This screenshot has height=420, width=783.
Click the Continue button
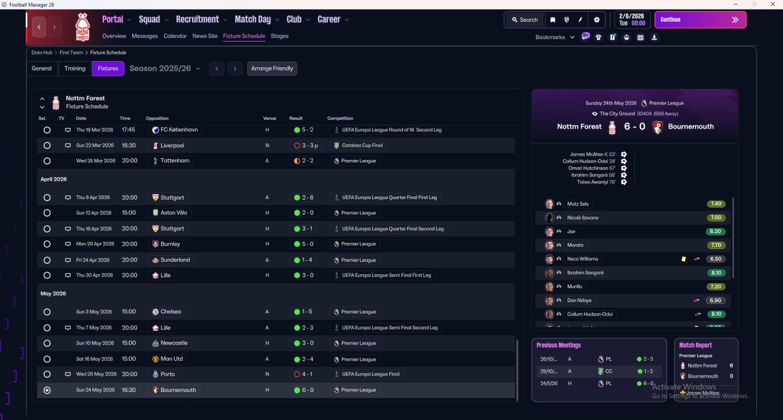point(700,20)
